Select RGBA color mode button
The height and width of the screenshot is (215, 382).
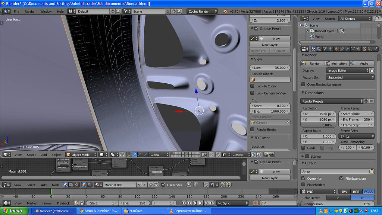(x=368, y=192)
